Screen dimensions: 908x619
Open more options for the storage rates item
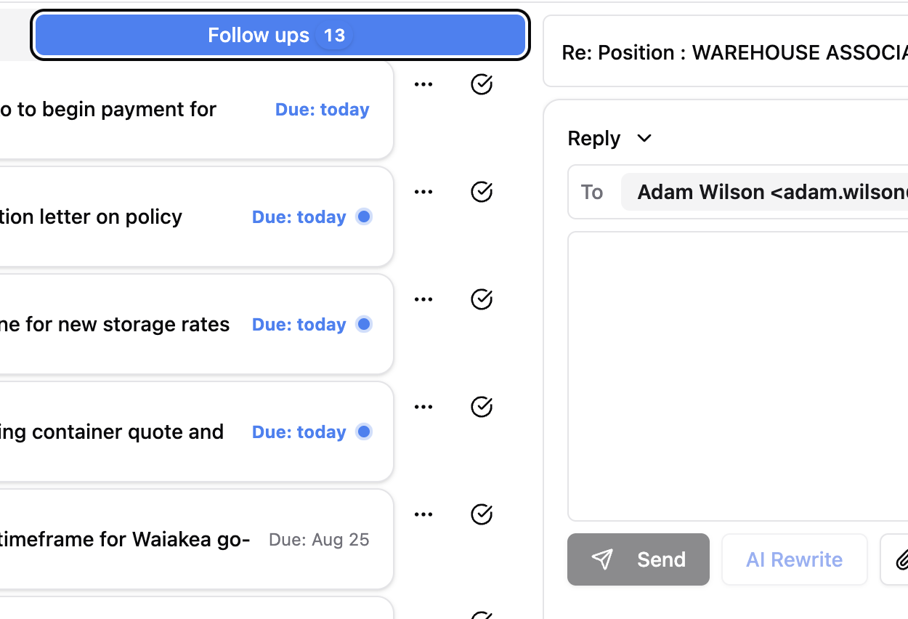[x=423, y=299]
